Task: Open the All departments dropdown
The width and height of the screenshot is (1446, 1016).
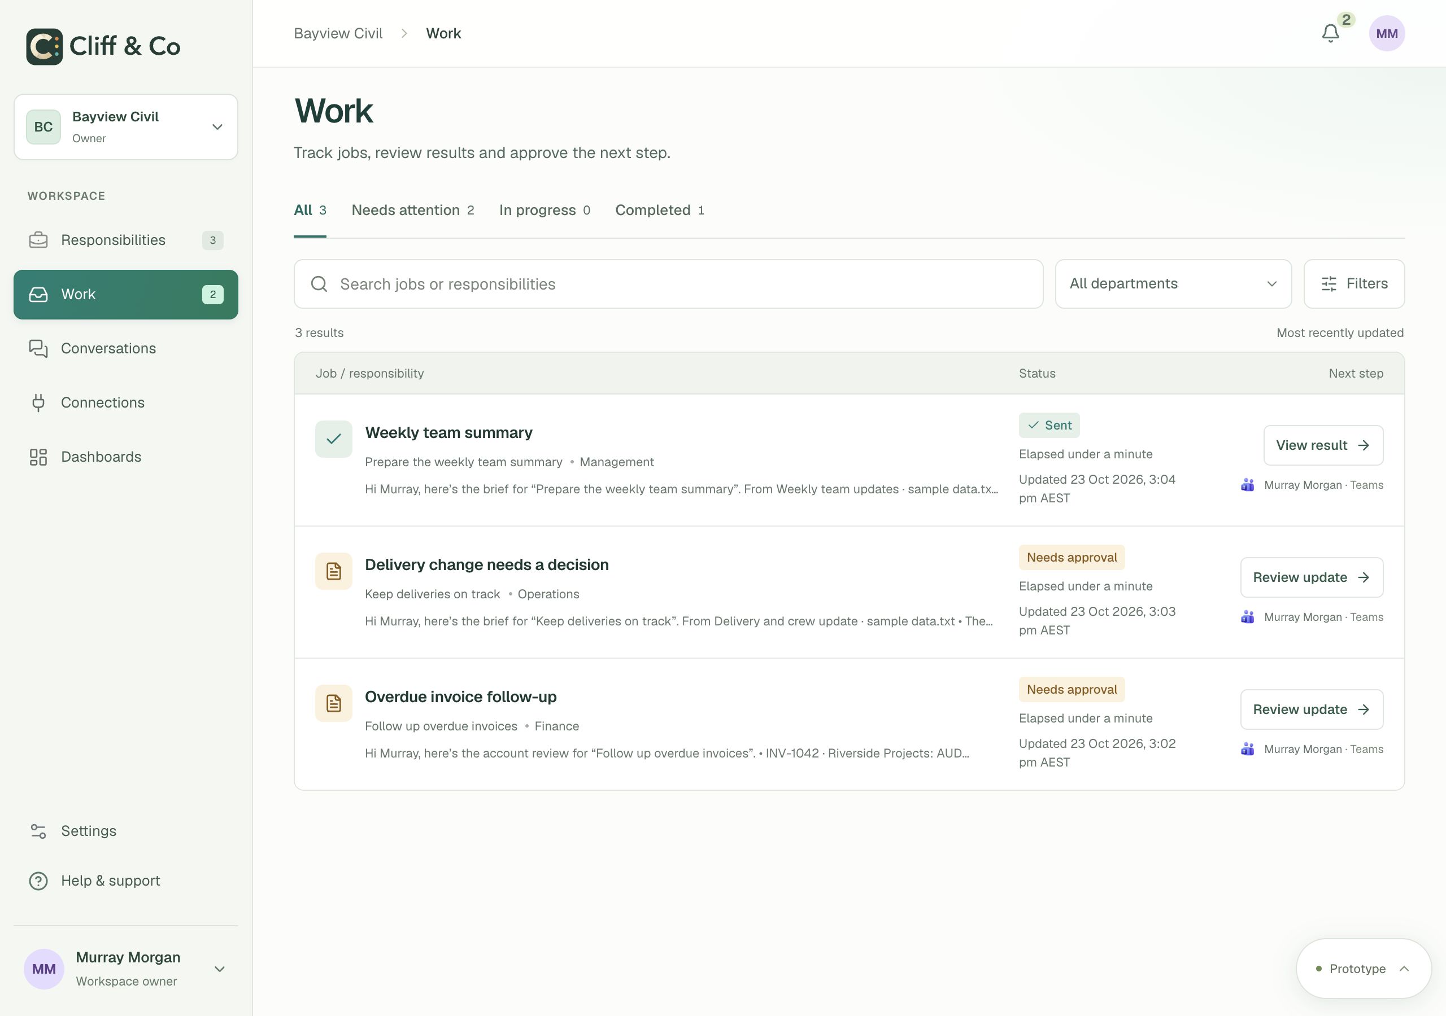Action: pyautogui.click(x=1173, y=284)
